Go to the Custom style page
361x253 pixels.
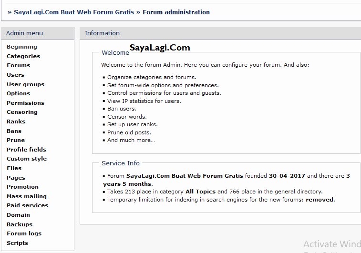pos(27,159)
